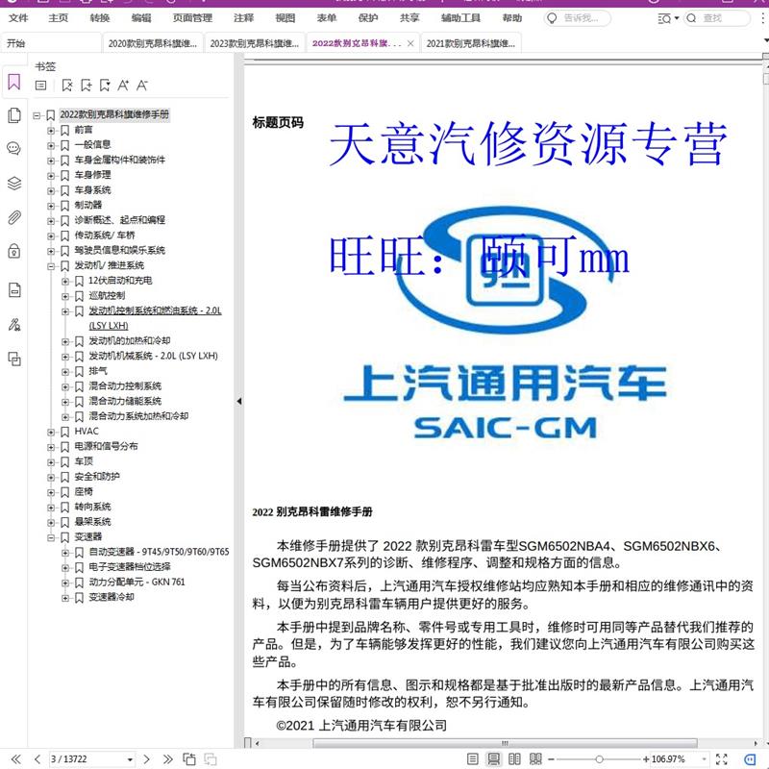
Task: Click zoom out minus button
Action: pyautogui.click(x=551, y=759)
